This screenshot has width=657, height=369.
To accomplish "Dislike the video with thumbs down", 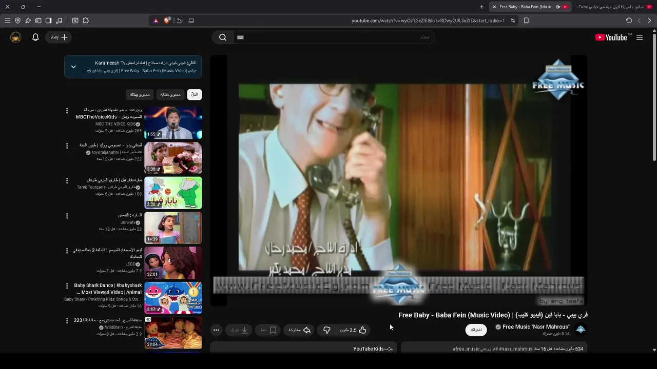I will pyautogui.click(x=326, y=330).
